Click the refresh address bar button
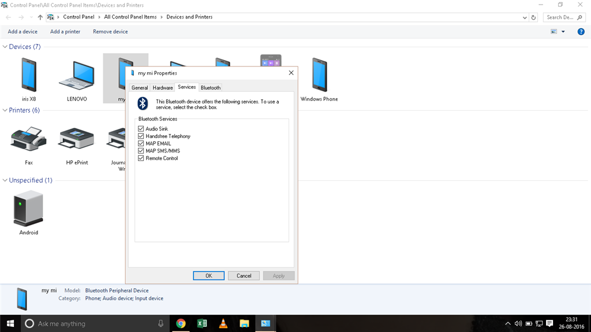The height and width of the screenshot is (332, 591). [x=533, y=17]
